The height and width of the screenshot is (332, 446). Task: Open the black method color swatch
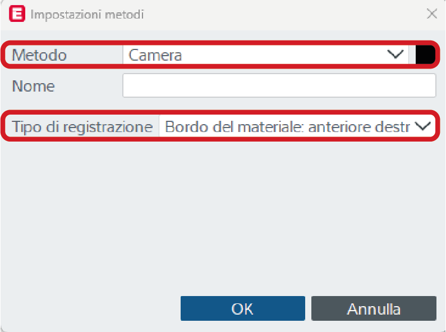pos(425,54)
